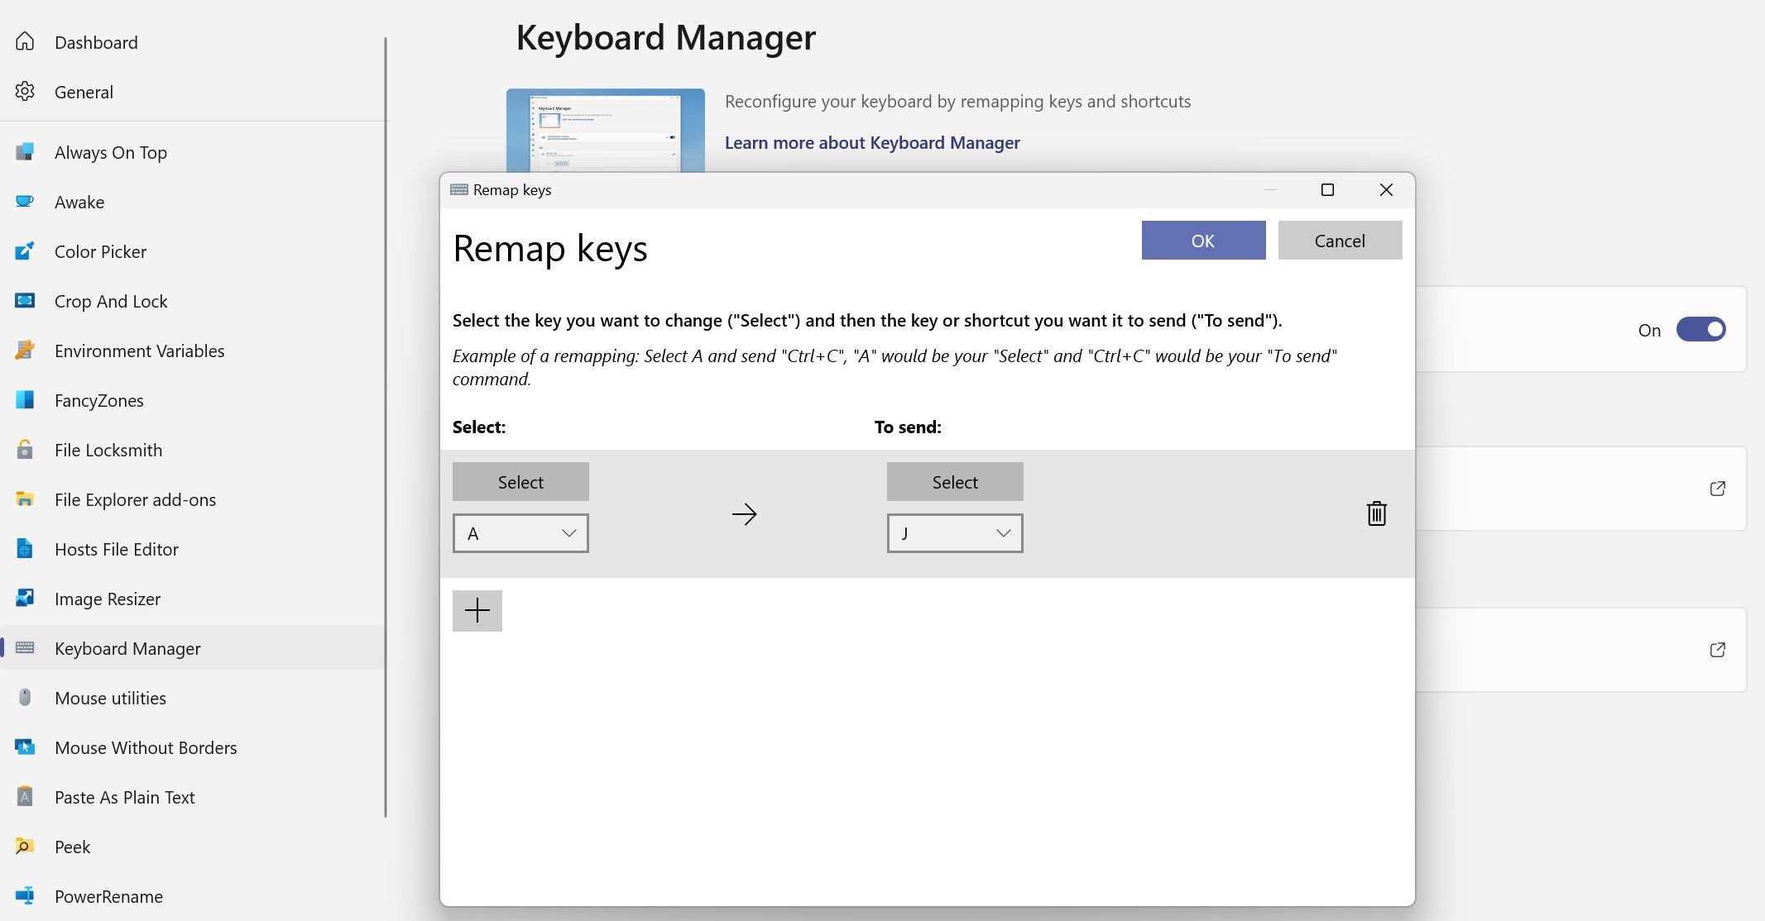Click the File Locksmith lock icon

pyautogui.click(x=25, y=450)
